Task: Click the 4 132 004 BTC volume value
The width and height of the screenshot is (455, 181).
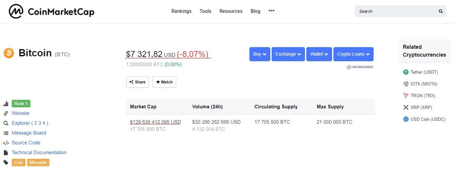Action: [209, 129]
